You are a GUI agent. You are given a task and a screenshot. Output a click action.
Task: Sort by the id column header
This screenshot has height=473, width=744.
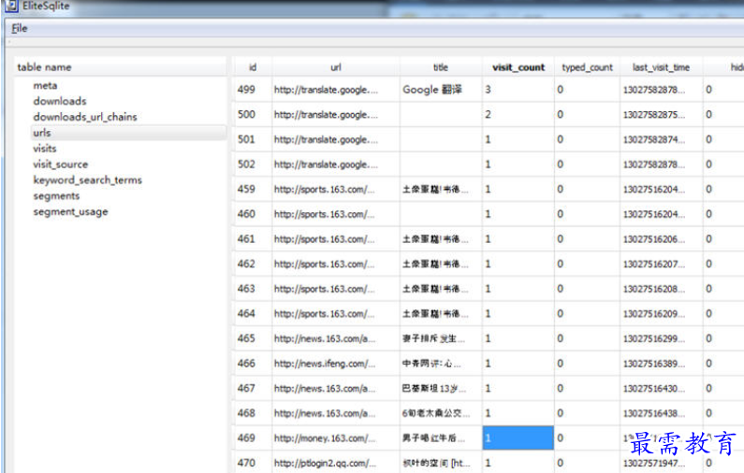click(x=253, y=67)
